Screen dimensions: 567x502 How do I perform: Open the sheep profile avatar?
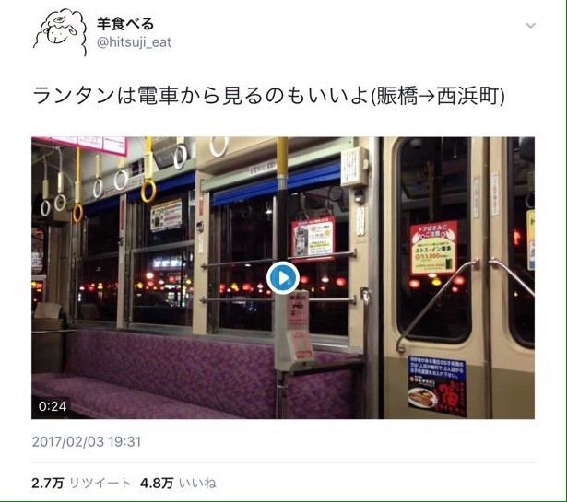(61, 33)
